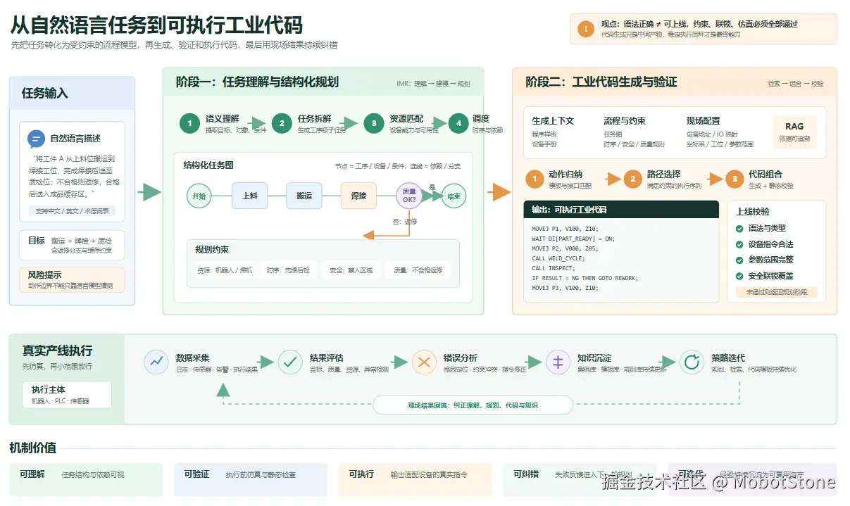Click the orange circle numbered 2 beside 路径选择
Screen dimensions: 850x506
[633, 179]
